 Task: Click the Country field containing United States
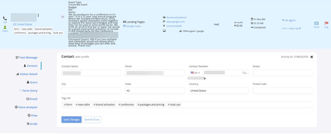pos(219,91)
